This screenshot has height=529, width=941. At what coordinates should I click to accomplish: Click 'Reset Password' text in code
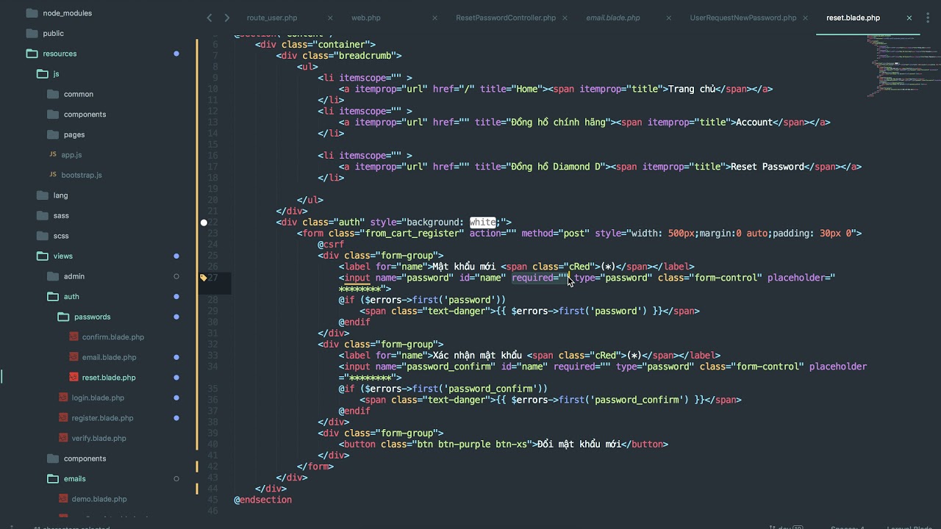[768, 167]
